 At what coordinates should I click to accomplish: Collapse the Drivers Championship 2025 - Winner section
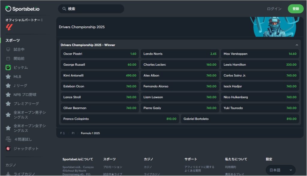(x=297, y=45)
